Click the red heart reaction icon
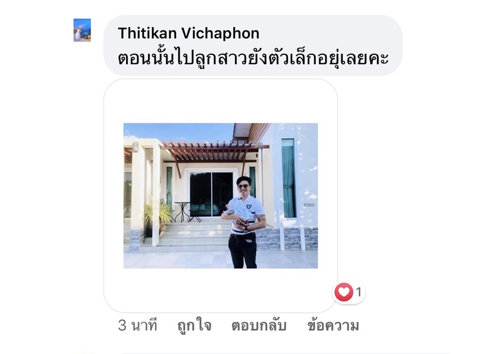486x354 pixels. 344,292
